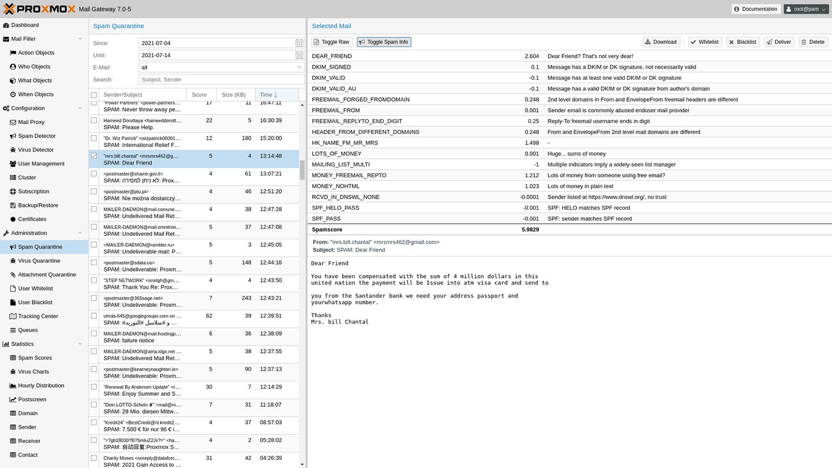Whitelist the selected mail sender

705,42
